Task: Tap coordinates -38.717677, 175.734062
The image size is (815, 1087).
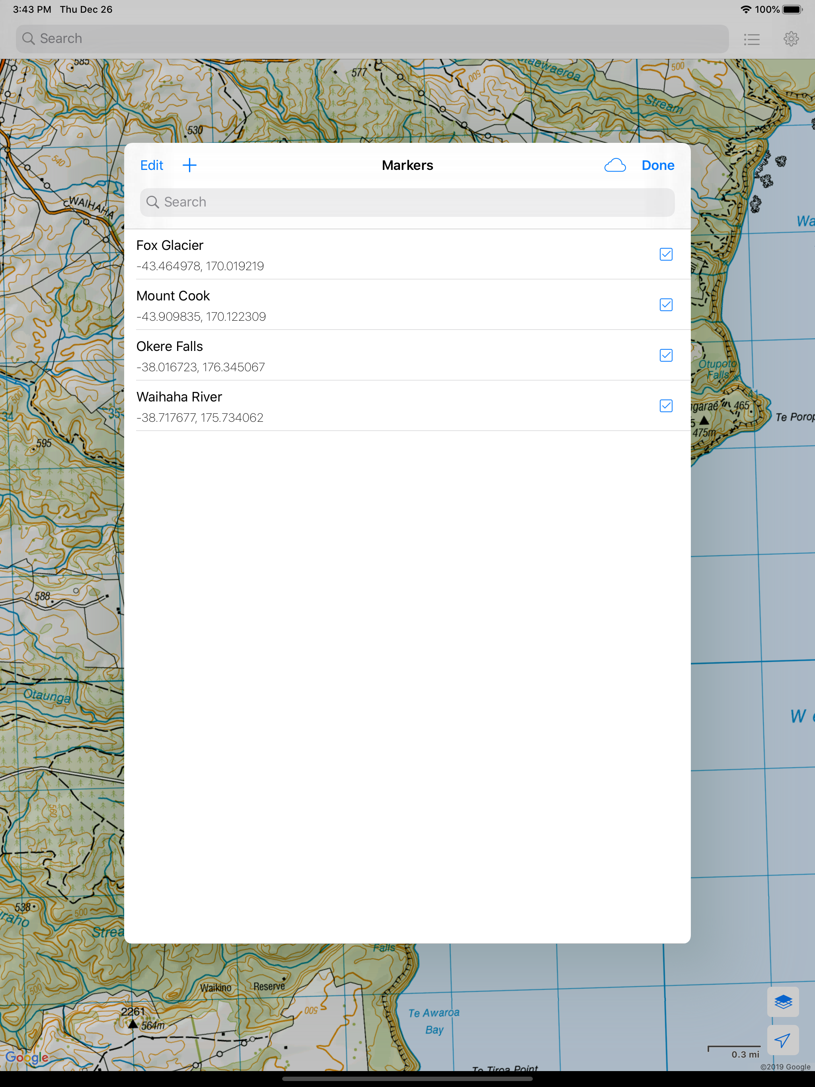Action: 200,418
